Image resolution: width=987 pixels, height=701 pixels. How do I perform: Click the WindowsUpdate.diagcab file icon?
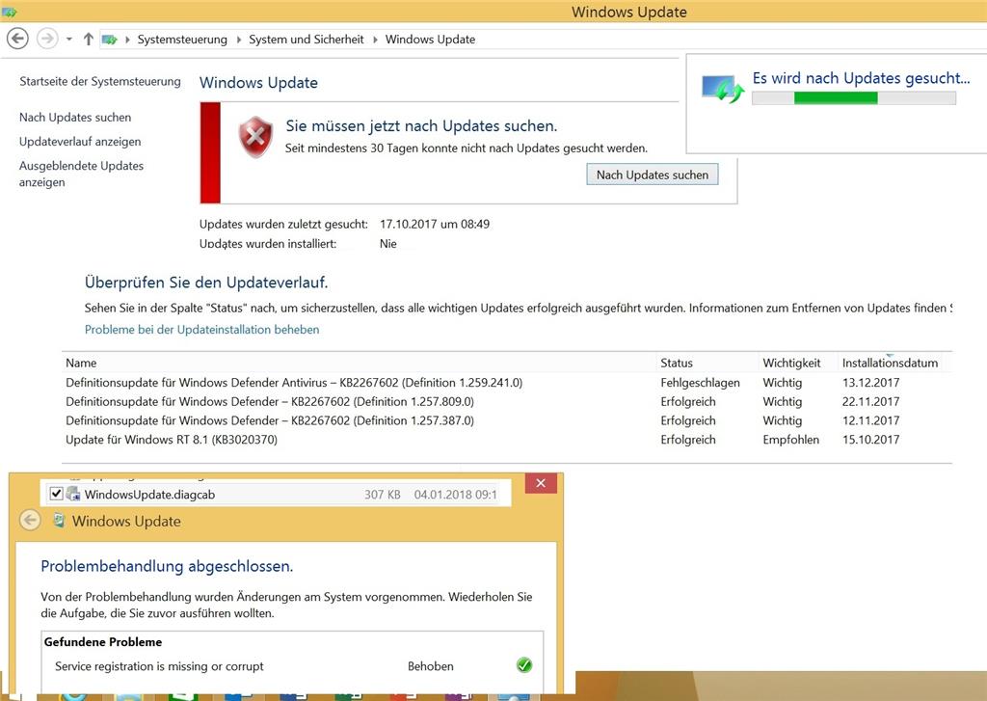click(x=73, y=494)
